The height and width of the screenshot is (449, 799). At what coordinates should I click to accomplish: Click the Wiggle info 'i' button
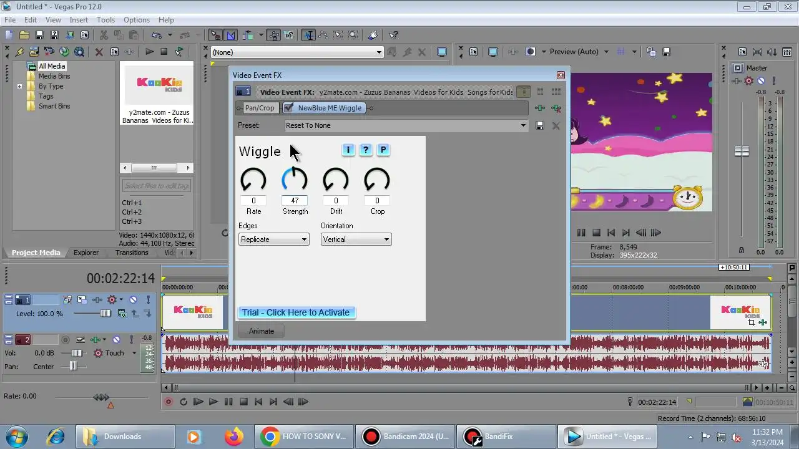348,150
